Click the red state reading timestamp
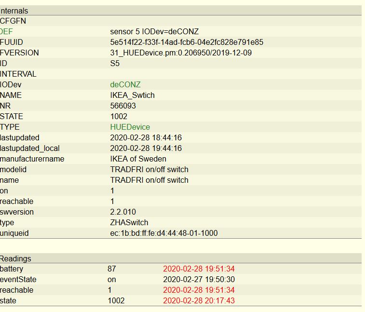 (x=199, y=300)
